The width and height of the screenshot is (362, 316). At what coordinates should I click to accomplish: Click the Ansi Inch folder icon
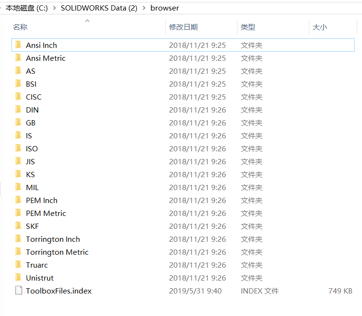[19, 45]
